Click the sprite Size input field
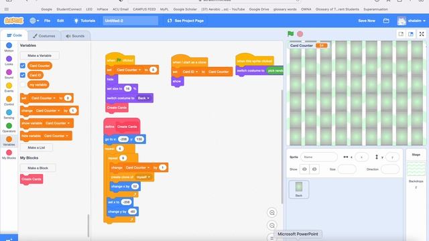This screenshot has height=241, width=429. (x=347, y=169)
